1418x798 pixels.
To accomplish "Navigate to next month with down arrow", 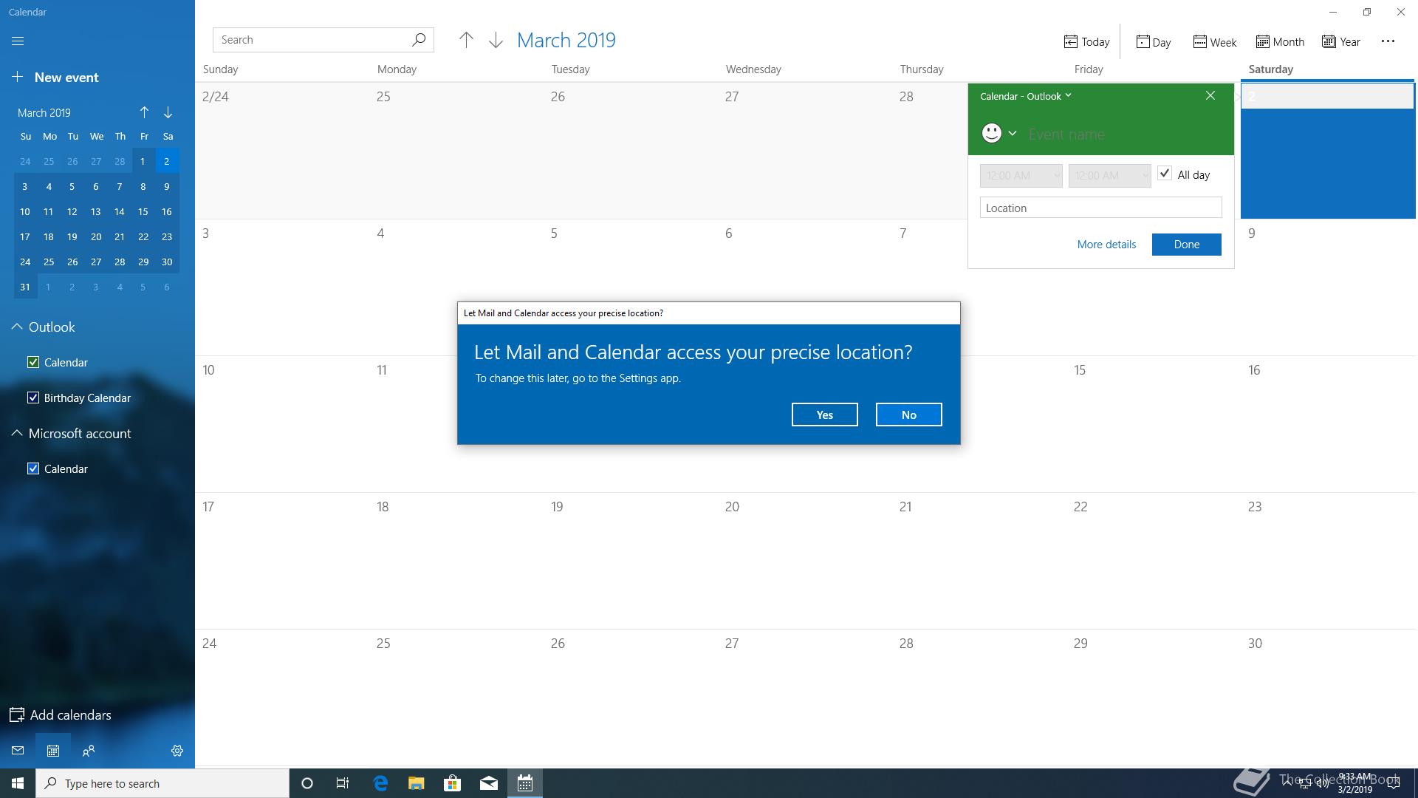I will click(496, 40).
